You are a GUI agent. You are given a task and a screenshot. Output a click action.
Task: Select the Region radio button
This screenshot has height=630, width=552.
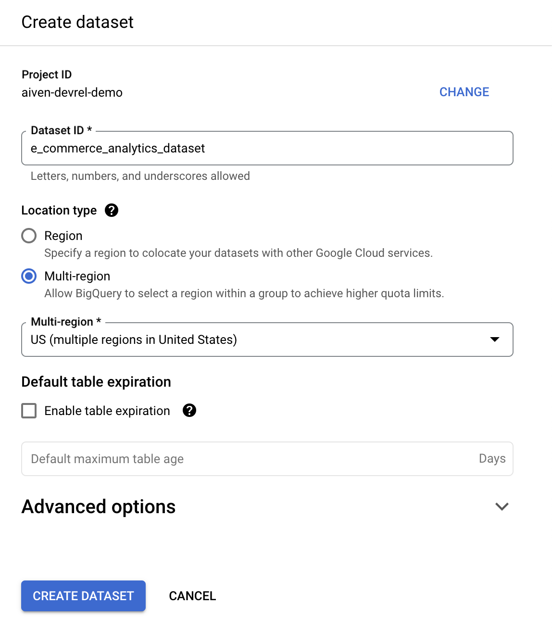pos(29,236)
